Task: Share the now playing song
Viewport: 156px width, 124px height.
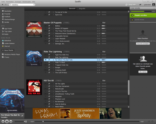Action: point(22,116)
